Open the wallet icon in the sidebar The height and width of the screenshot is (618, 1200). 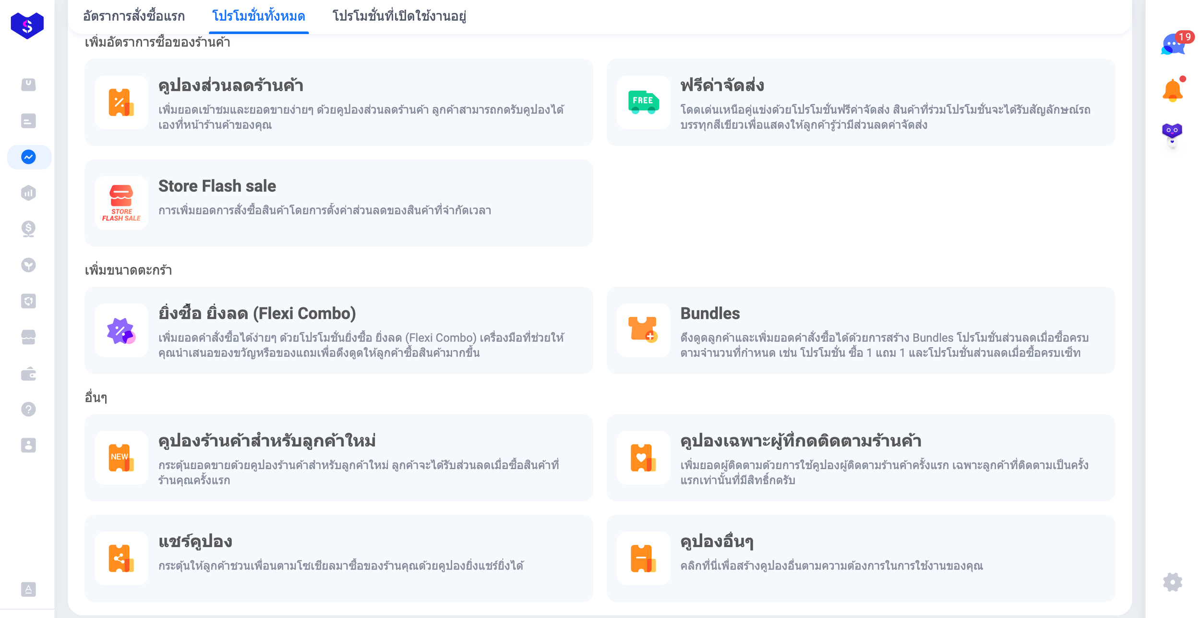click(29, 374)
